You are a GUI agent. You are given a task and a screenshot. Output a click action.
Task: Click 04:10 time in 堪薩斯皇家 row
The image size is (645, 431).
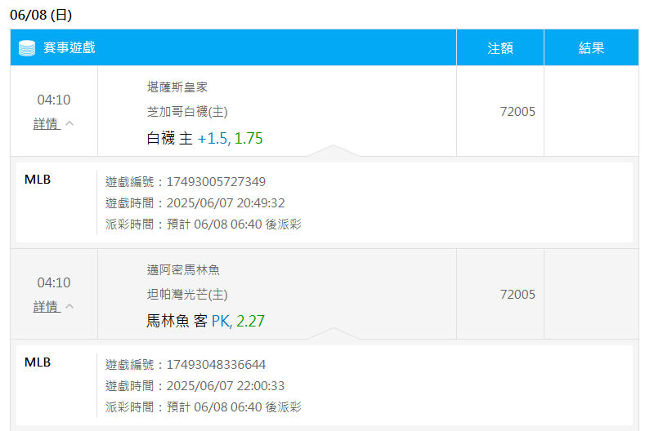coord(54,100)
